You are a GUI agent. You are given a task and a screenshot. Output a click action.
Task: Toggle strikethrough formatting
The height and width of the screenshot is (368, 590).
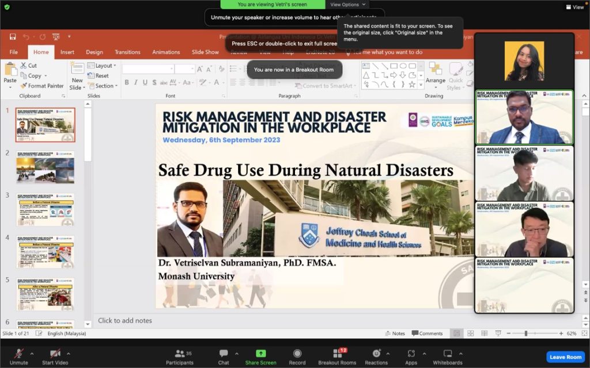coord(163,82)
